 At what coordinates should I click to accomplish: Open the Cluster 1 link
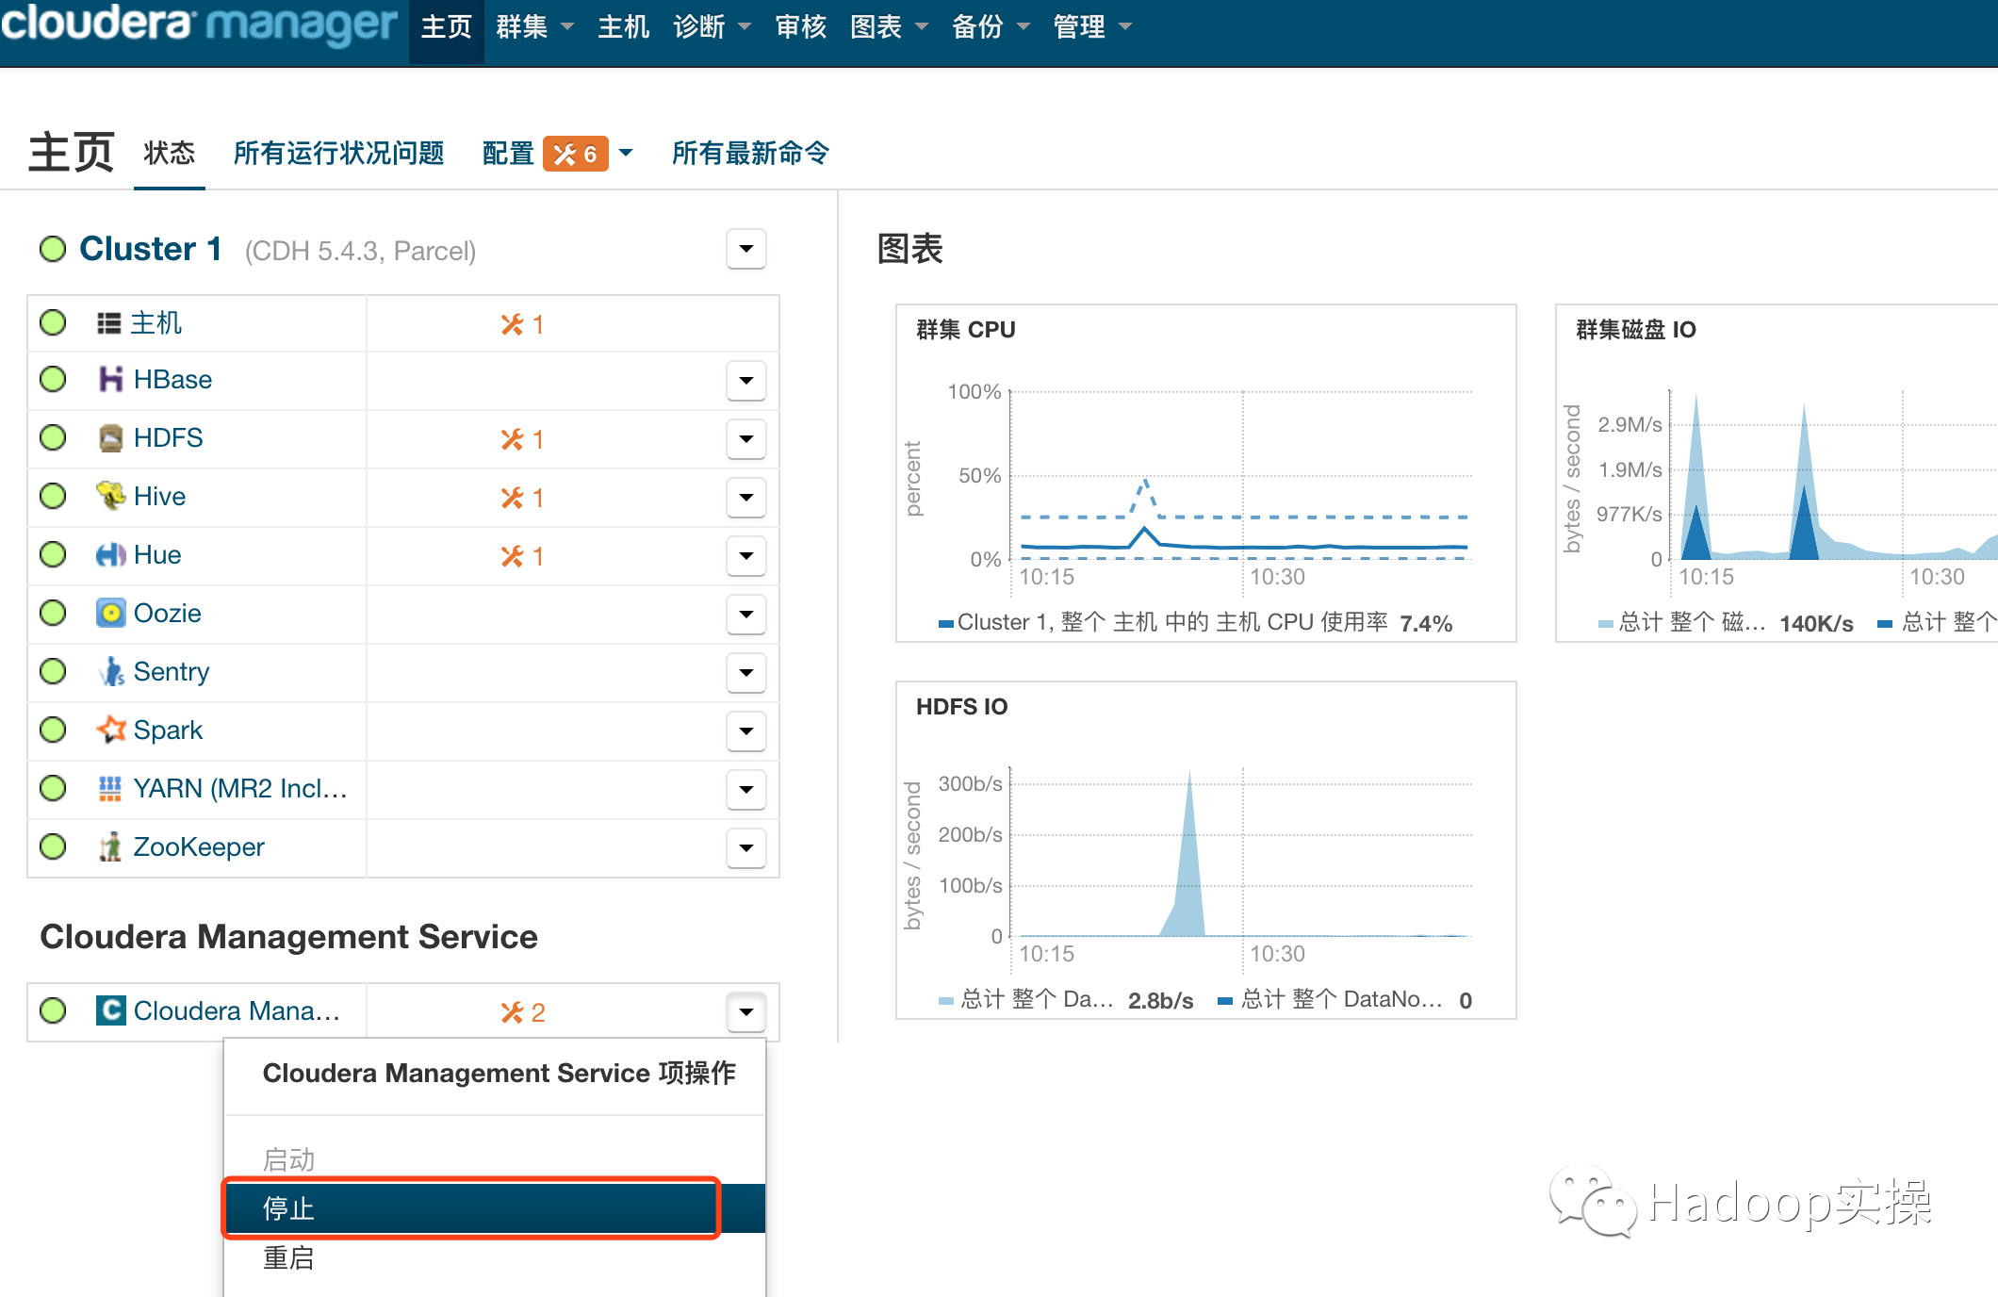[x=151, y=249]
